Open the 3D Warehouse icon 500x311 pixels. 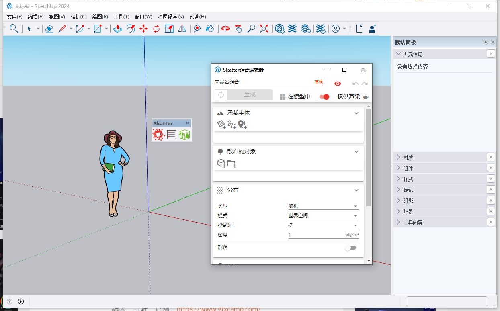coord(280,29)
